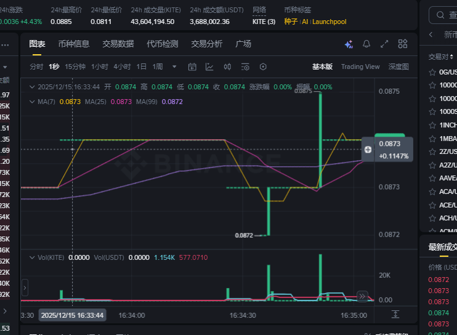Viewport: 457px width, 335px height.
Task: Favorite the AAVE pair star
Action: click(432, 179)
